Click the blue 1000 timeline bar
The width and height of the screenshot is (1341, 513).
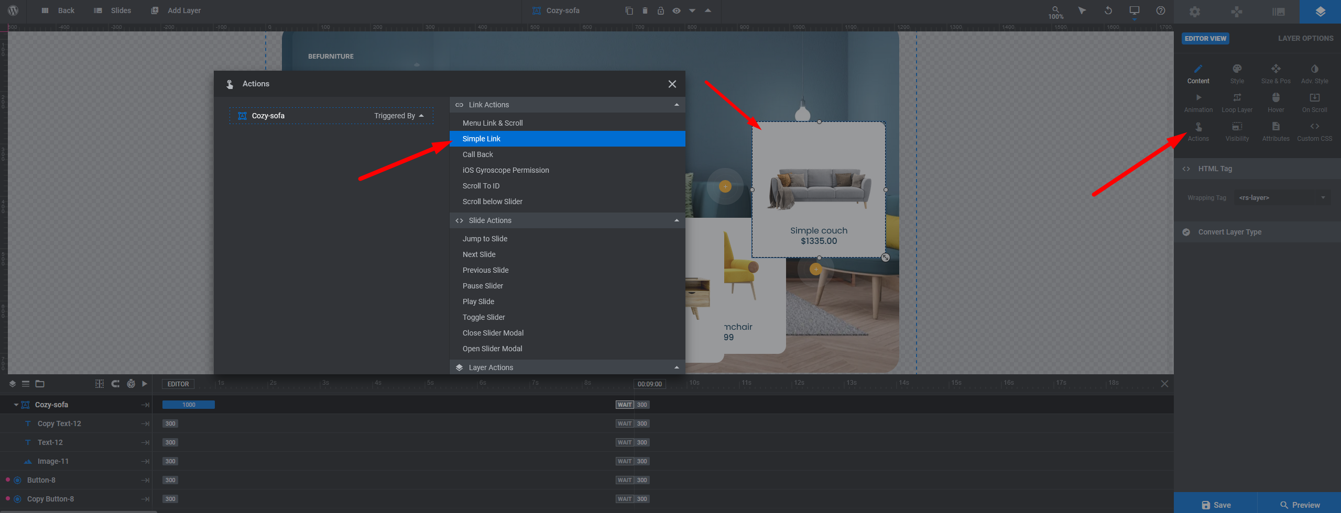[189, 405]
